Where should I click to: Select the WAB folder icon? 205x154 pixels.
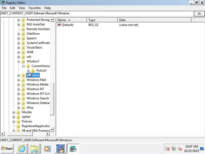tap(23, 52)
